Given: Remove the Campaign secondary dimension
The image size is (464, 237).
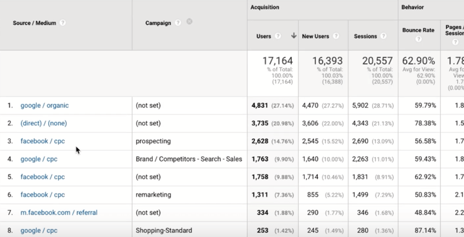Looking at the screenshot, I should coord(190,21).
